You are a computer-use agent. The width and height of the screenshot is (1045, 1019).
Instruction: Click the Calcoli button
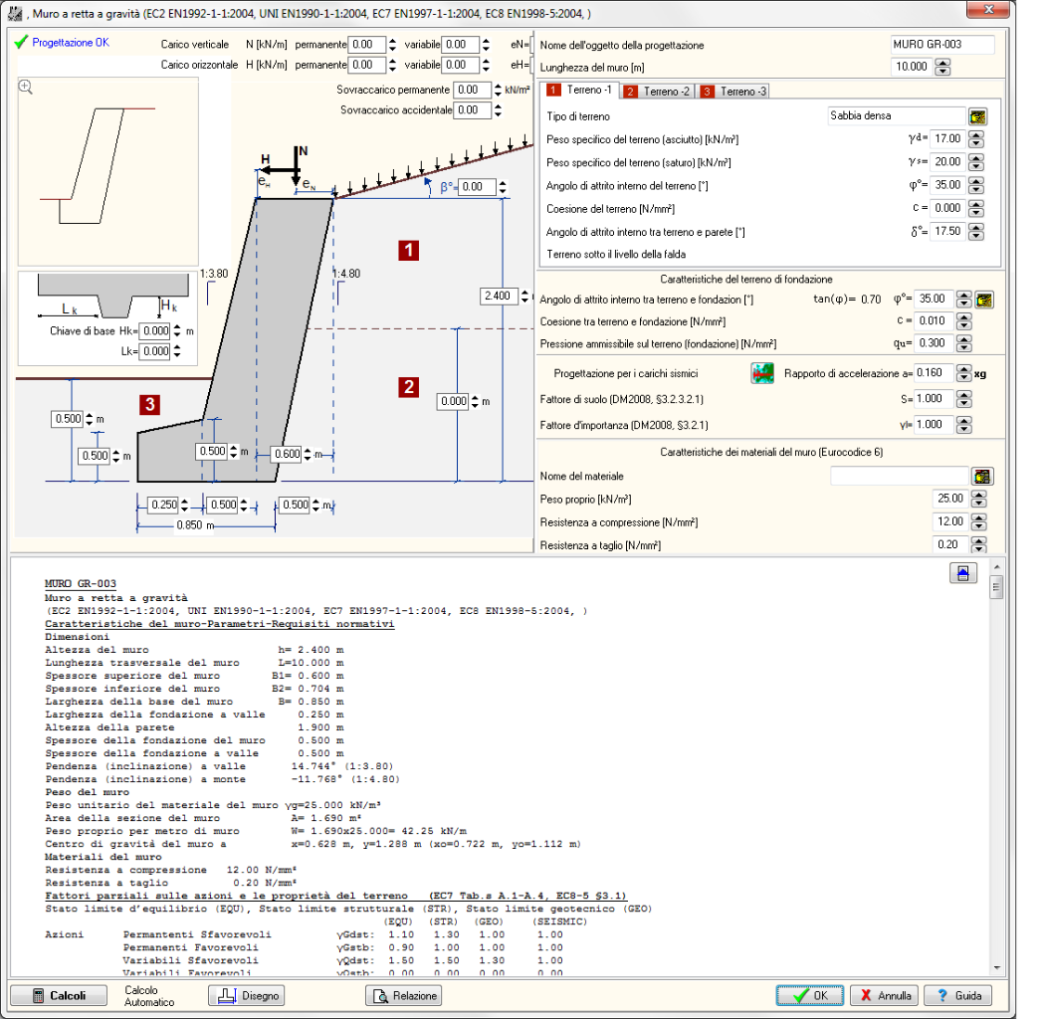(59, 996)
